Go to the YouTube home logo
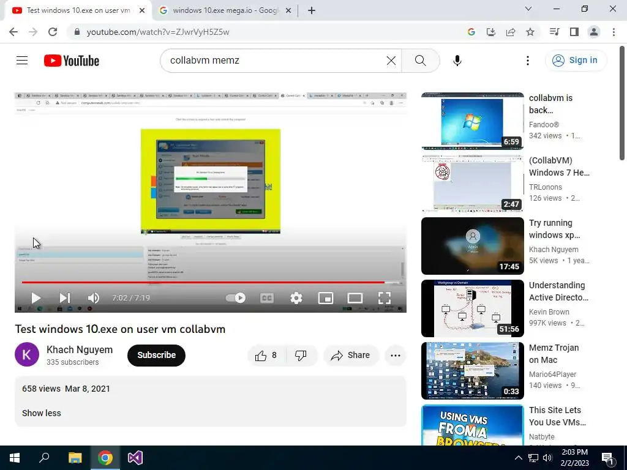Viewport: 627px width, 470px height. tap(72, 61)
